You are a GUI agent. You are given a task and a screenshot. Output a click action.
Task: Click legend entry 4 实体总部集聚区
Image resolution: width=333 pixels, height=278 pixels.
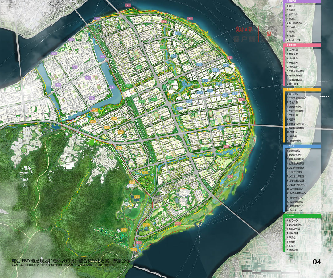[295, 164]
